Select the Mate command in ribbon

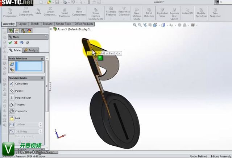38,12
